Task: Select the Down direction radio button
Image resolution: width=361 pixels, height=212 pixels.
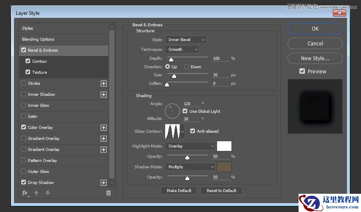Action: click(186, 67)
